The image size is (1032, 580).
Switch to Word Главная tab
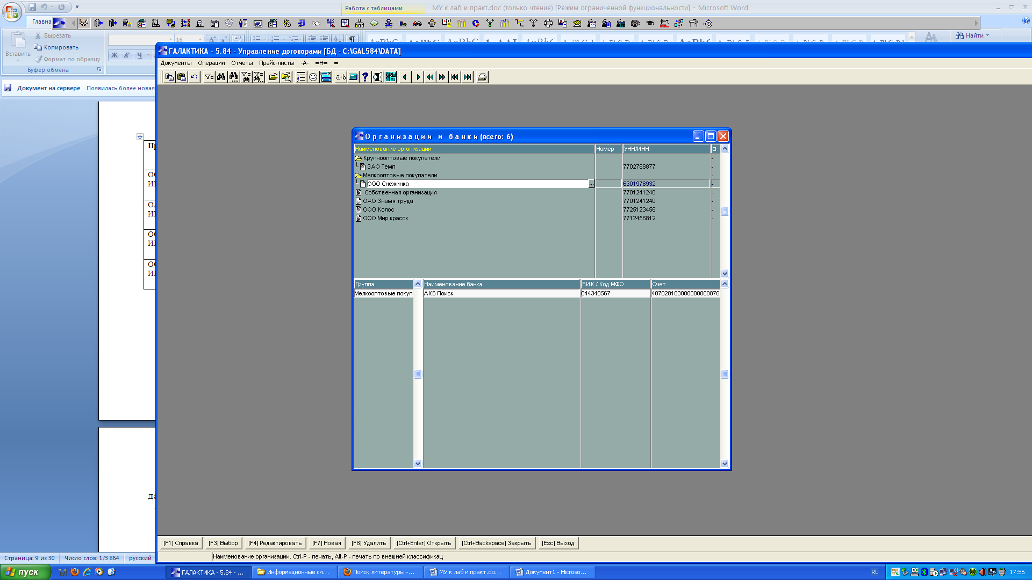pos(41,21)
